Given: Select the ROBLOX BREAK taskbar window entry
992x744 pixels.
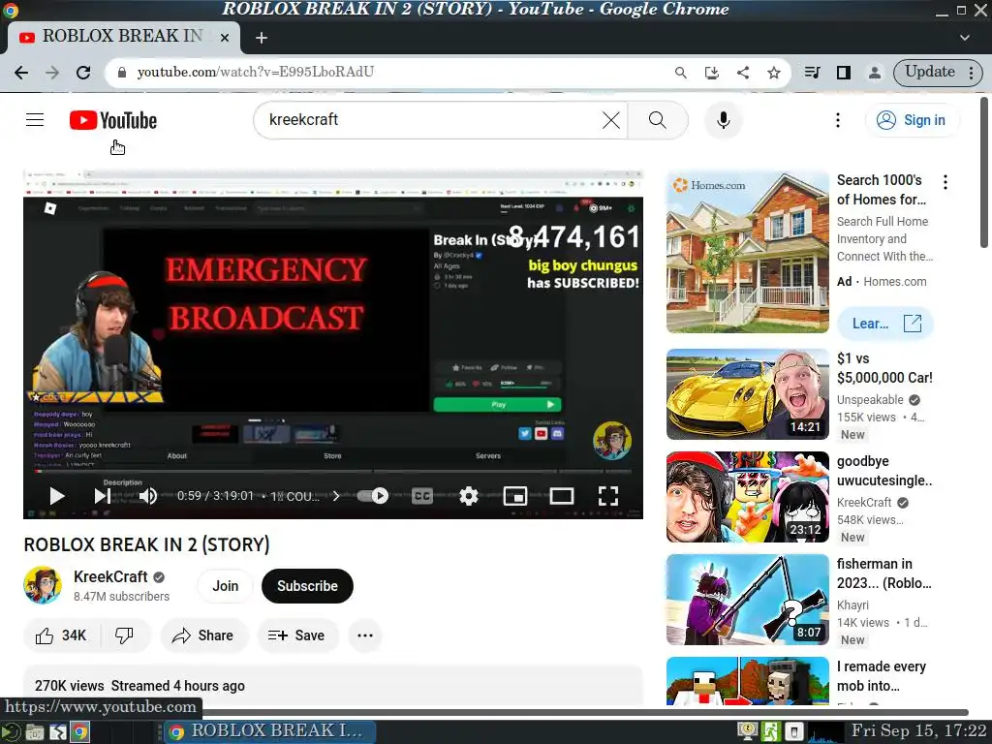Looking at the screenshot, I should pos(270,731).
